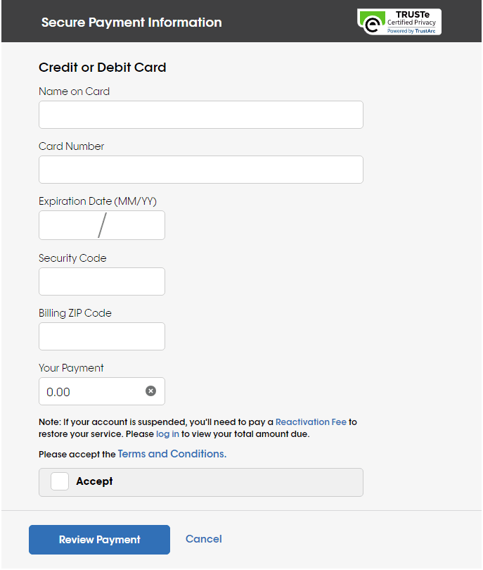Open the Terms and Conditions link
483x570 pixels.
point(172,453)
